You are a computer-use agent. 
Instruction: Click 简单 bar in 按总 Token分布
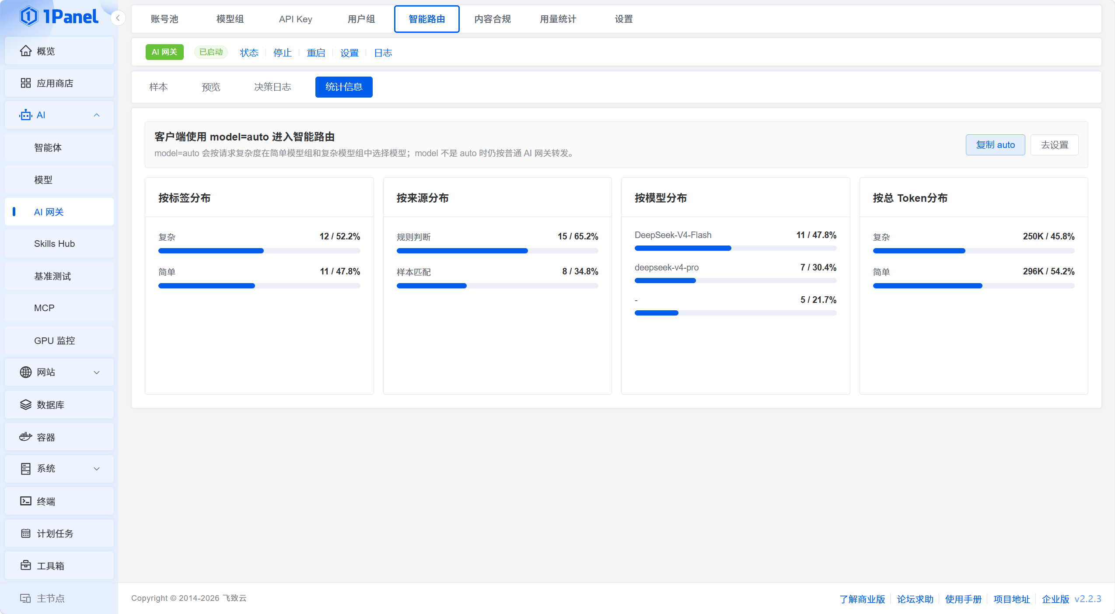tap(974, 286)
